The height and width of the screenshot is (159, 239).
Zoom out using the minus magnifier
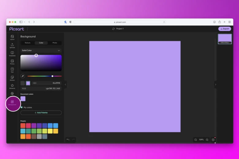195,140
